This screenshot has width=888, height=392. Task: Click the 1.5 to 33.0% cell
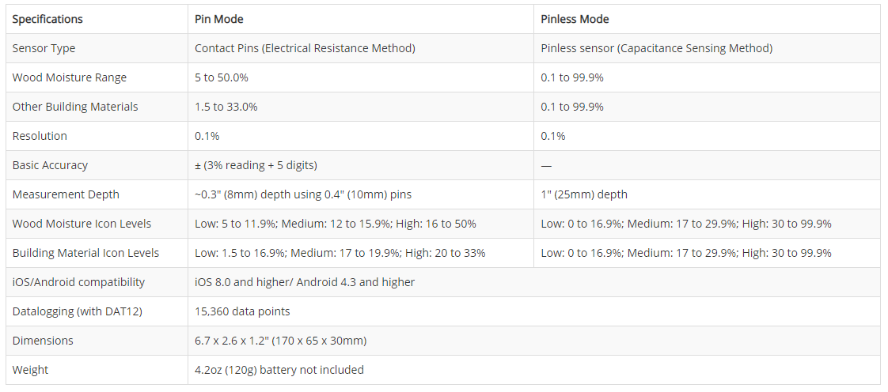click(x=226, y=107)
